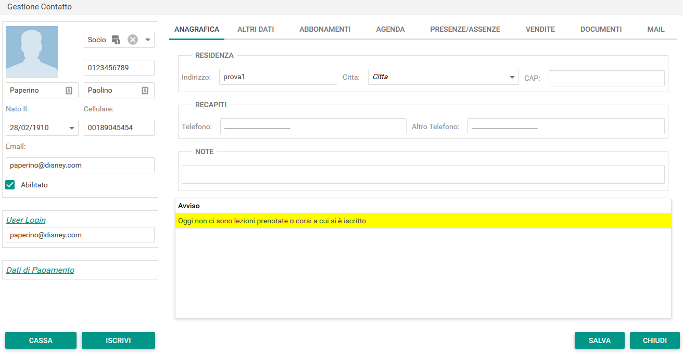Image resolution: width=683 pixels, height=356 pixels.
Task: Select the AGENDA tab
Action: (x=390, y=29)
